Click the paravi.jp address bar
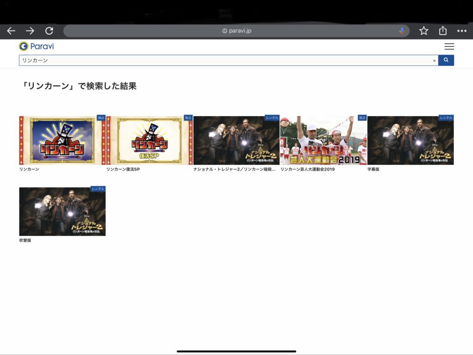Screen dimensions: 473x355 pyautogui.click(x=236, y=31)
